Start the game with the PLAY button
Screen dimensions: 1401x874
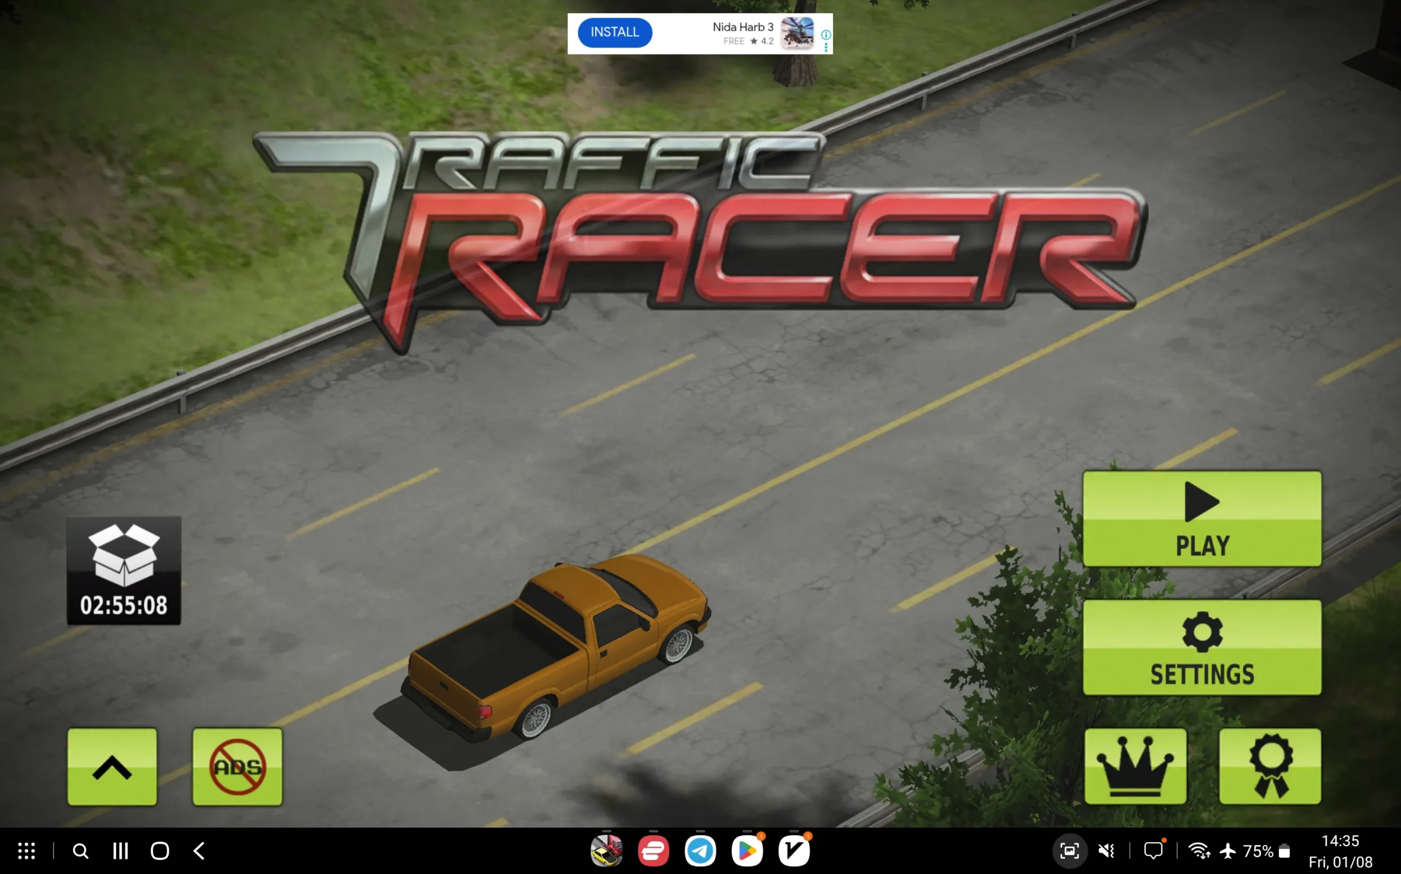(x=1201, y=518)
